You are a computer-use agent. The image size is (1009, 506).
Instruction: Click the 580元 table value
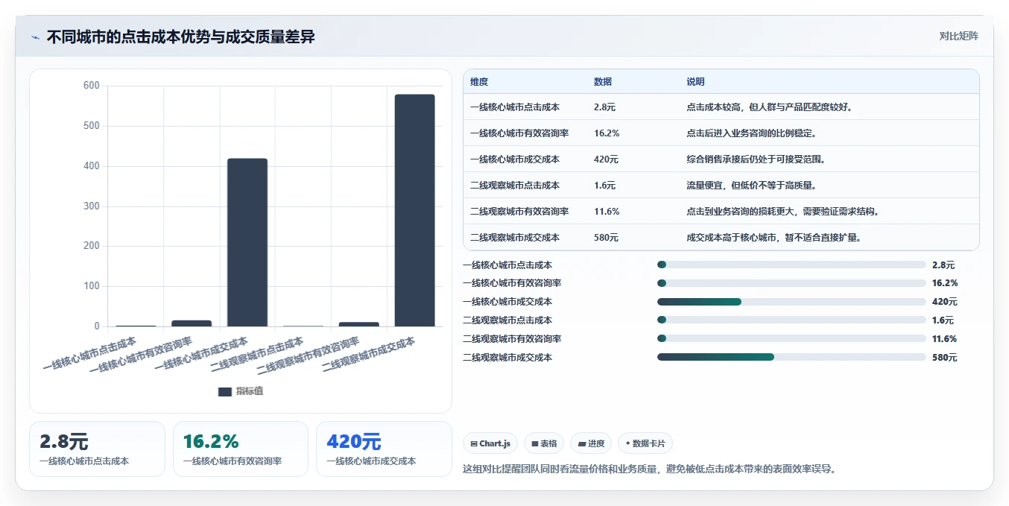(607, 238)
